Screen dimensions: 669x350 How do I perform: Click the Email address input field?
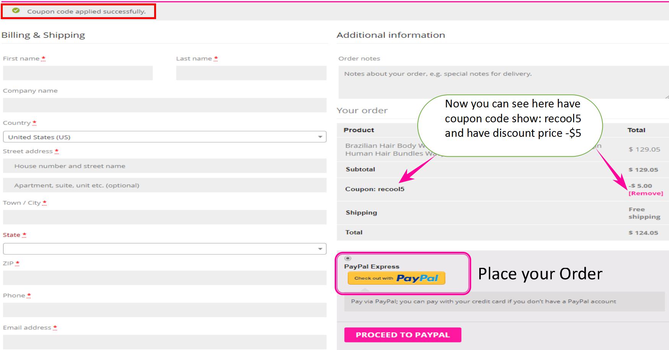(164, 342)
